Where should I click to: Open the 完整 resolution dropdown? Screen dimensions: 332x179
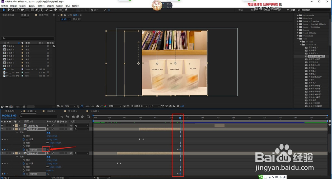click(115, 106)
